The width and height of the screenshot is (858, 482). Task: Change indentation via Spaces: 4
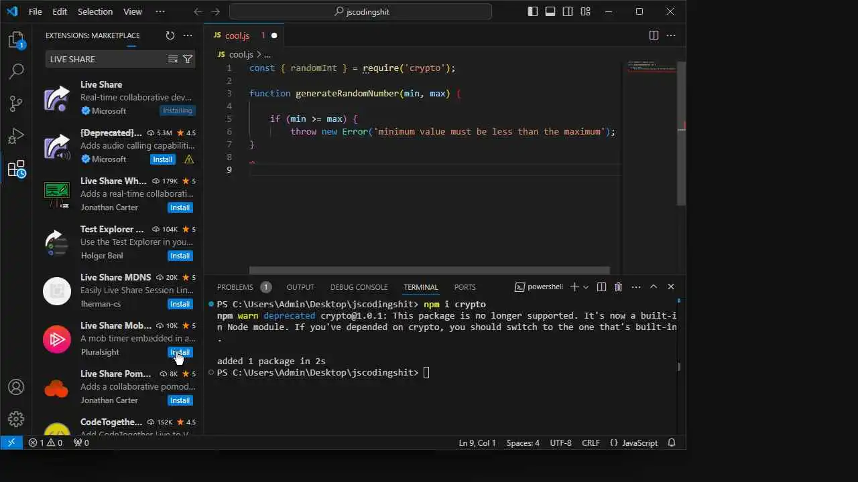coord(523,443)
